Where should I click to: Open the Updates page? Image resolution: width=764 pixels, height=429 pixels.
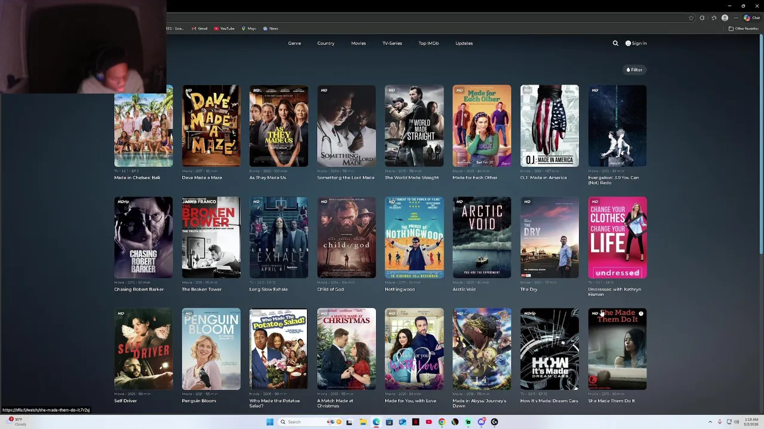pos(464,43)
